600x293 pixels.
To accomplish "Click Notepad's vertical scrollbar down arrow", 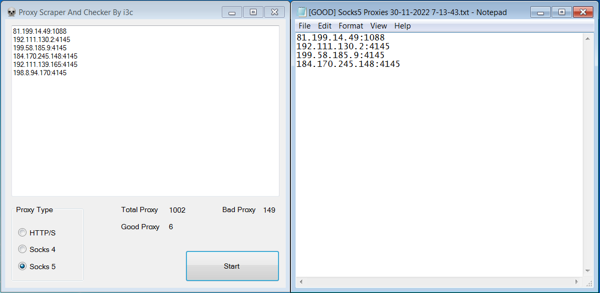I will click(588, 271).
